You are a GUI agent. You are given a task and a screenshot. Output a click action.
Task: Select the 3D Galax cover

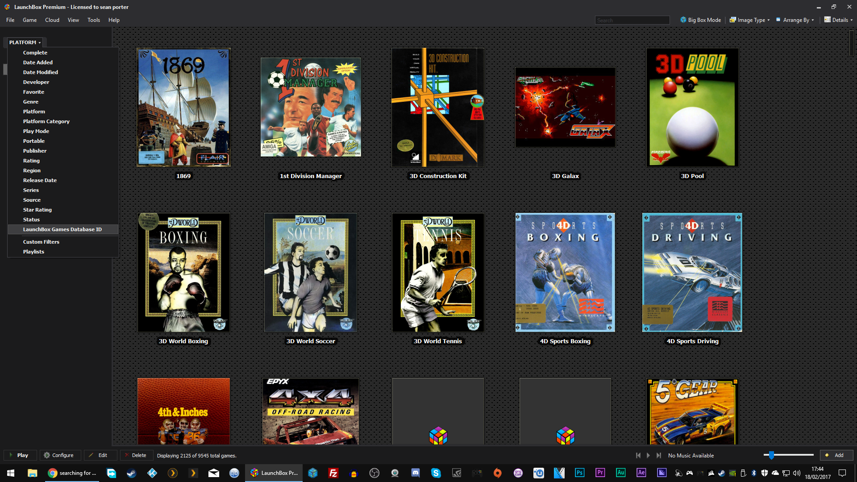tap(565, 107)
